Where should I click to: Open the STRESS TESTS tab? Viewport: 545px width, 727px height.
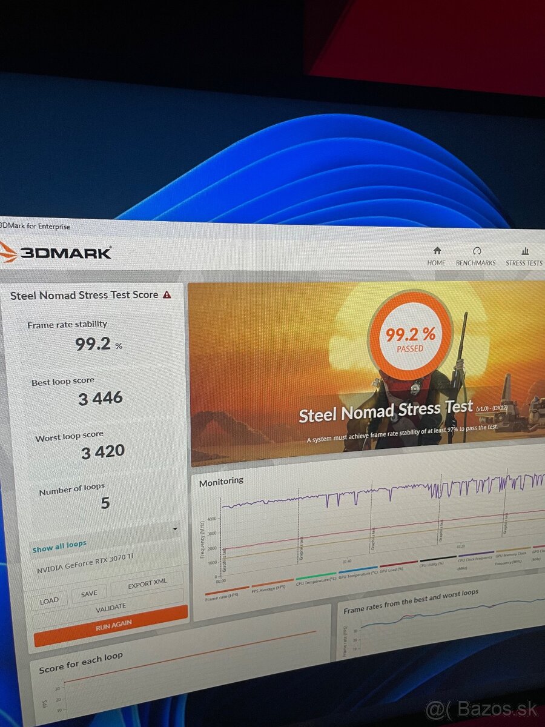point(524,263)
